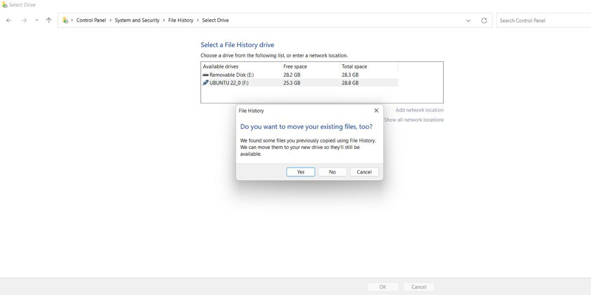
Task: Cancel the File History dialog prompt
Action: click(x=364, y=172)
